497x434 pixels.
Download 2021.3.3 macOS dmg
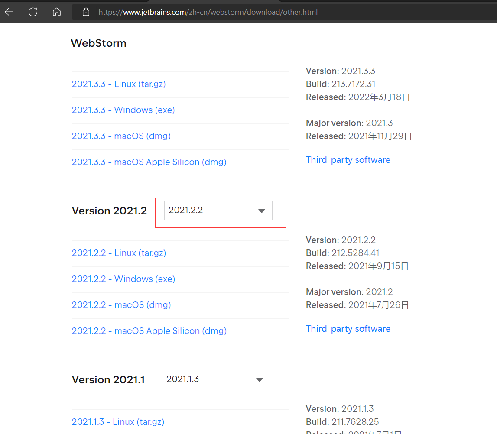pos(121,136)
